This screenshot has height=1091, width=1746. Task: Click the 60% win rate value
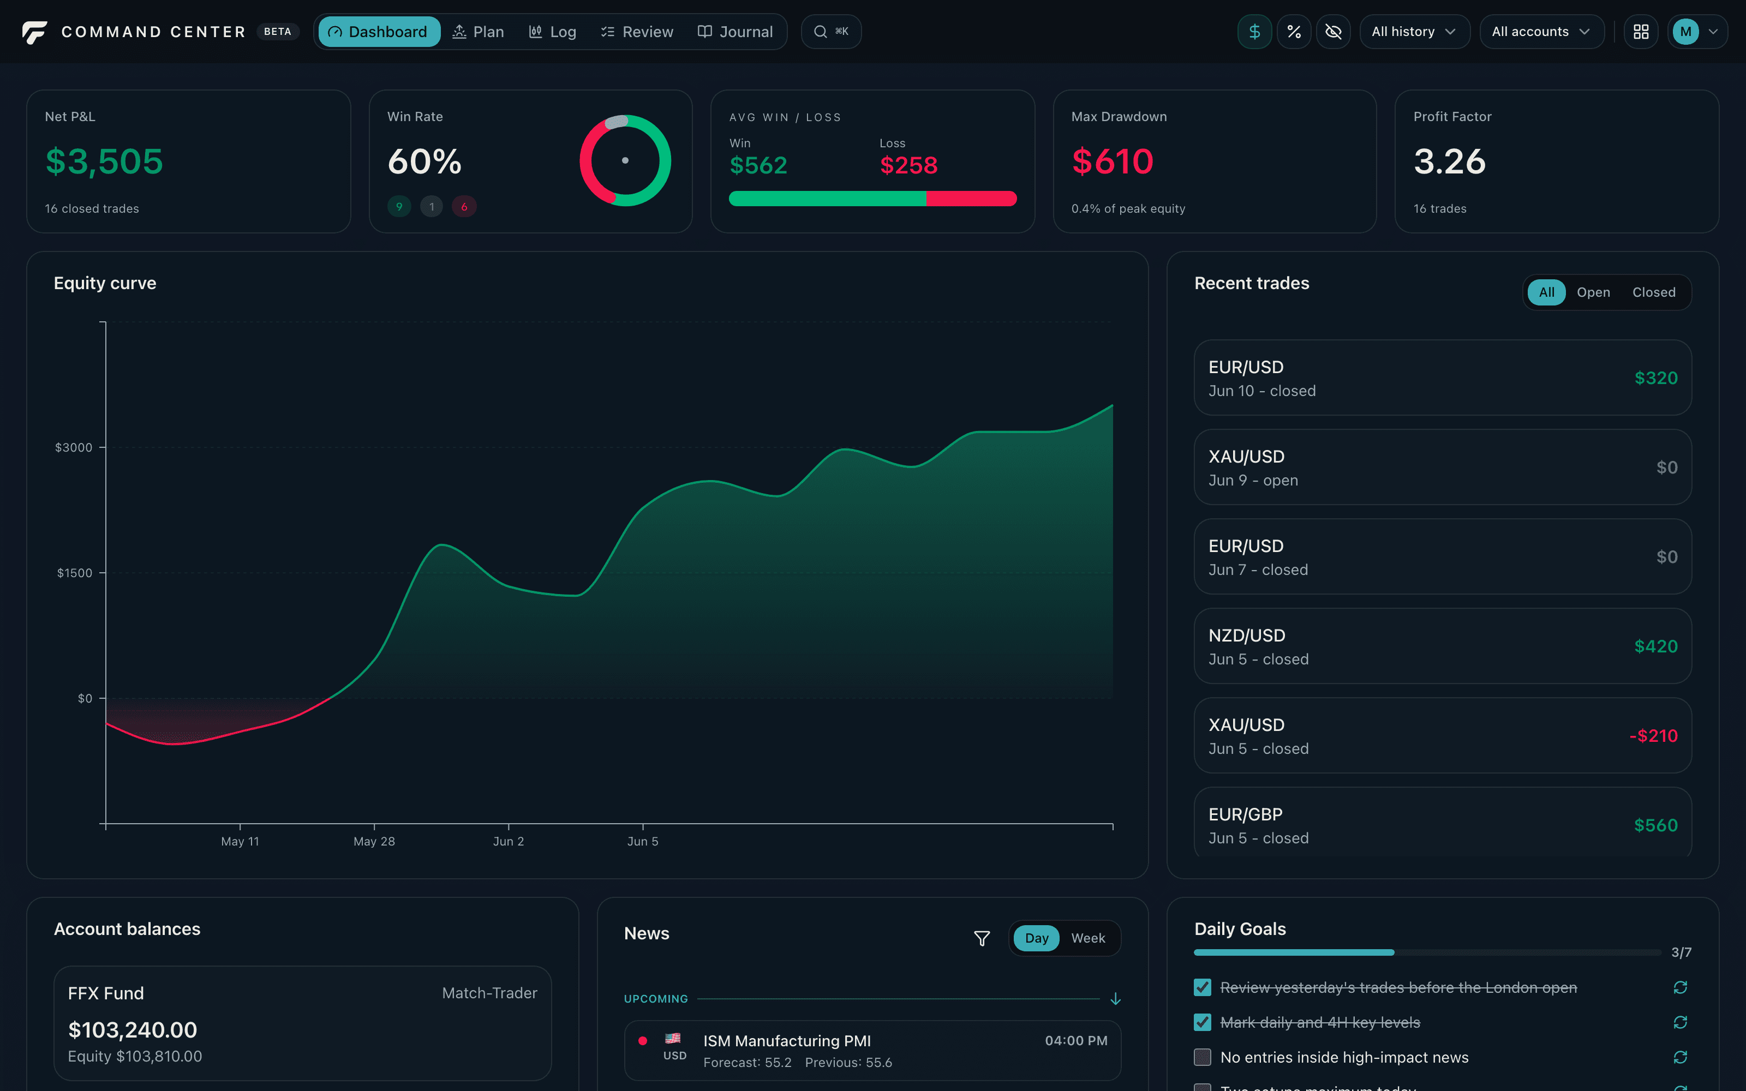click(424, 161)
